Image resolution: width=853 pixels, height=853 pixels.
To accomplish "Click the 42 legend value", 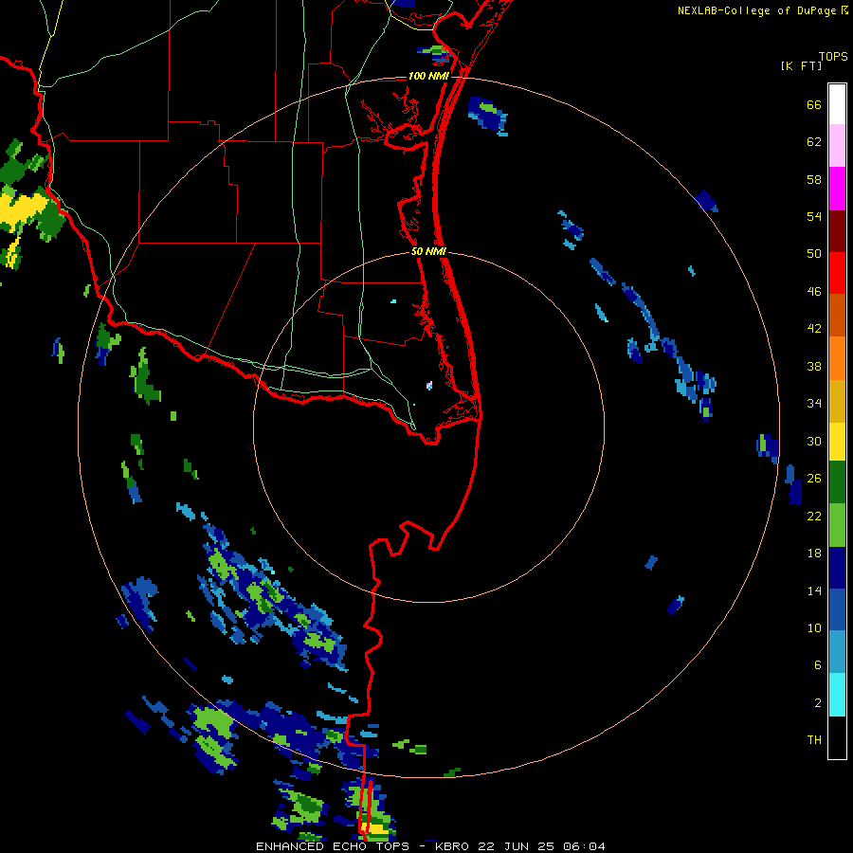I will (x=814, y=329).
